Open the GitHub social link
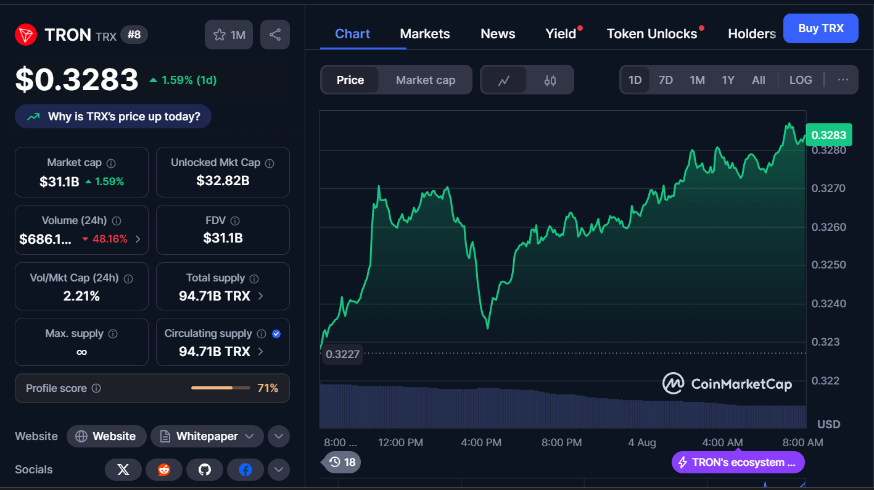 [205, 470]
